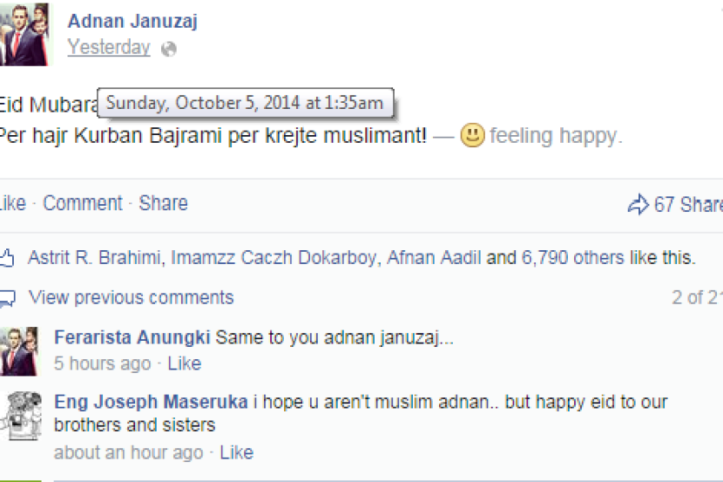This screenshot has width=723, height=482.
Task: Open the Adnan Januzaj profile name link
Action: (132, 21)
